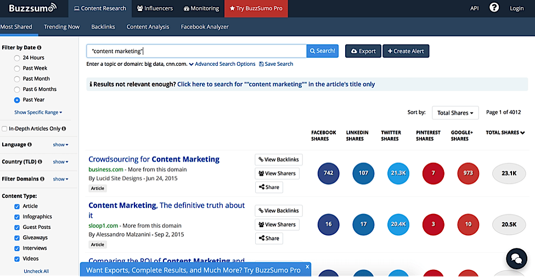
Task: Click Uncheck All content types link
Action: (x=36, y=271)
